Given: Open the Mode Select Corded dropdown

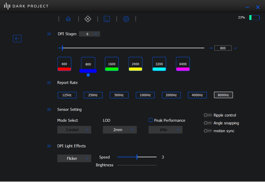Looking at the screenshot, I should point(74,130).
